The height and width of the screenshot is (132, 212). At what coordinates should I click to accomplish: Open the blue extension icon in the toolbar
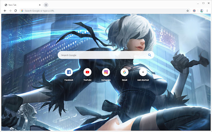pos(194,11)
